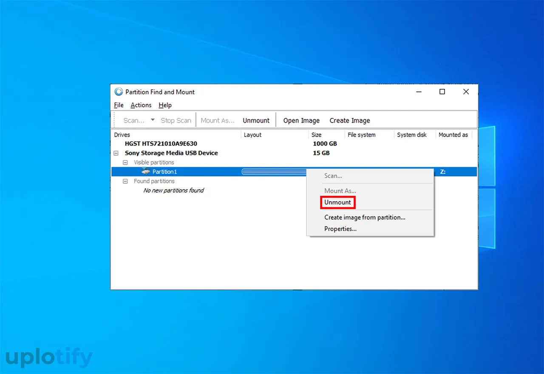
Task: Click Open Image in the toolbar
Action: 301,120
